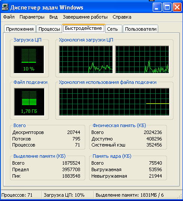Click the Процессов value 71 in Всего group
Image resolution: width=183 pixels, height=201 pixels.
pos(77,145)
